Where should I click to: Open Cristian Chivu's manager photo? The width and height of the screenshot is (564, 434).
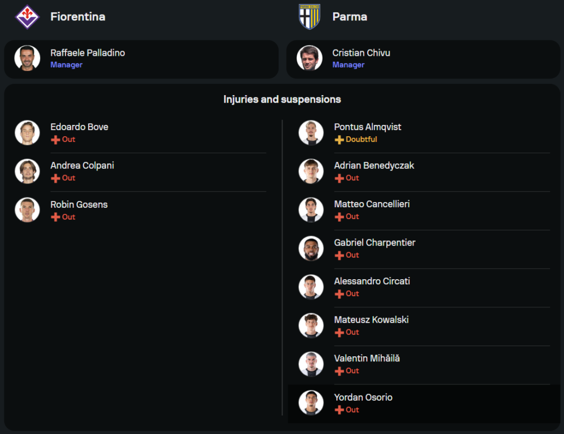309,58
